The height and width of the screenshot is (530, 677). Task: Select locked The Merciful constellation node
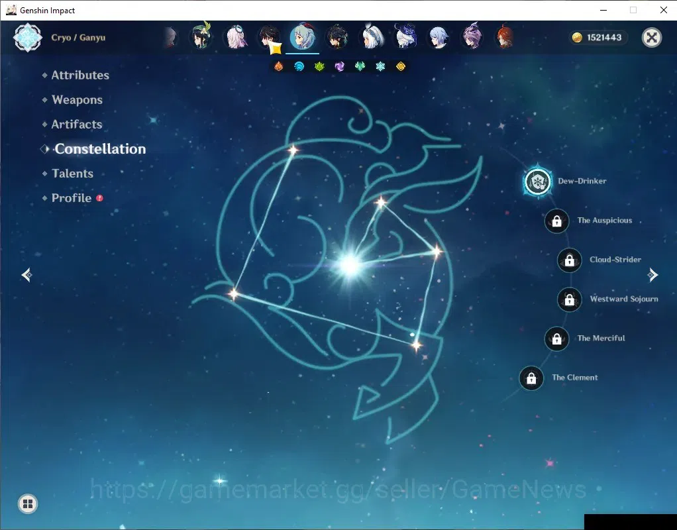pyautogui.click(x=556, y=339)
